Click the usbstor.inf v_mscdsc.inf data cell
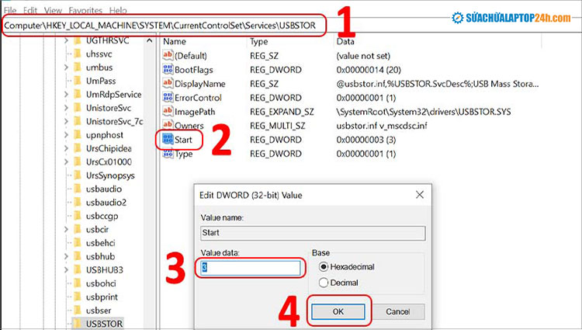This screenshot has width=582, height=330. tap(382, 126)
